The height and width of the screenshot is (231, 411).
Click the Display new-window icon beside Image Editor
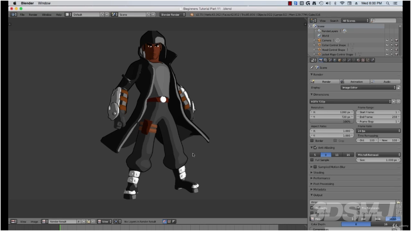(x=399, y=87)
